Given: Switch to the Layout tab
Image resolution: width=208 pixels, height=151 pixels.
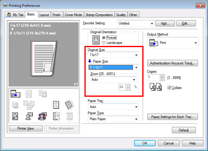Looking at the screenshot, I should pyautogui.click(x=44, y=15).
